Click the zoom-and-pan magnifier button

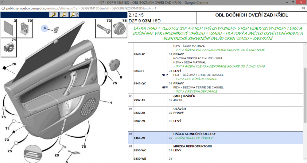[x=74, y=15]
